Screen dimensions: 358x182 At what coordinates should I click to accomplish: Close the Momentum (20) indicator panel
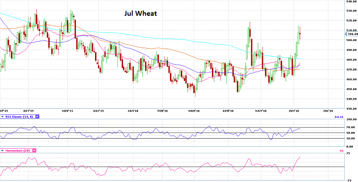[34, 151]
